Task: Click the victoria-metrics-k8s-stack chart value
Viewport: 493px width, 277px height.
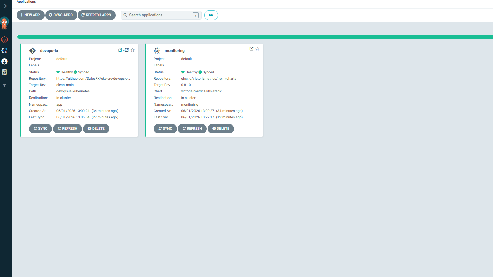Action: click(201, 91)
